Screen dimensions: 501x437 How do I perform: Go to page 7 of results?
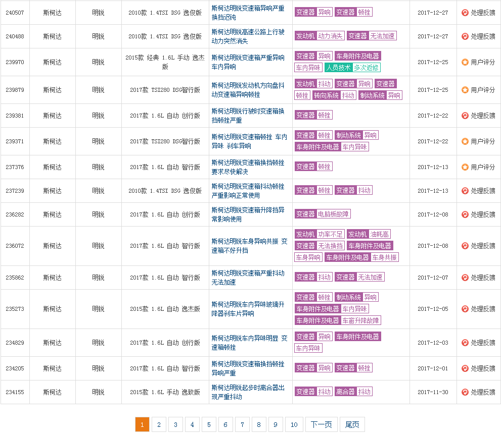(242, 424)
